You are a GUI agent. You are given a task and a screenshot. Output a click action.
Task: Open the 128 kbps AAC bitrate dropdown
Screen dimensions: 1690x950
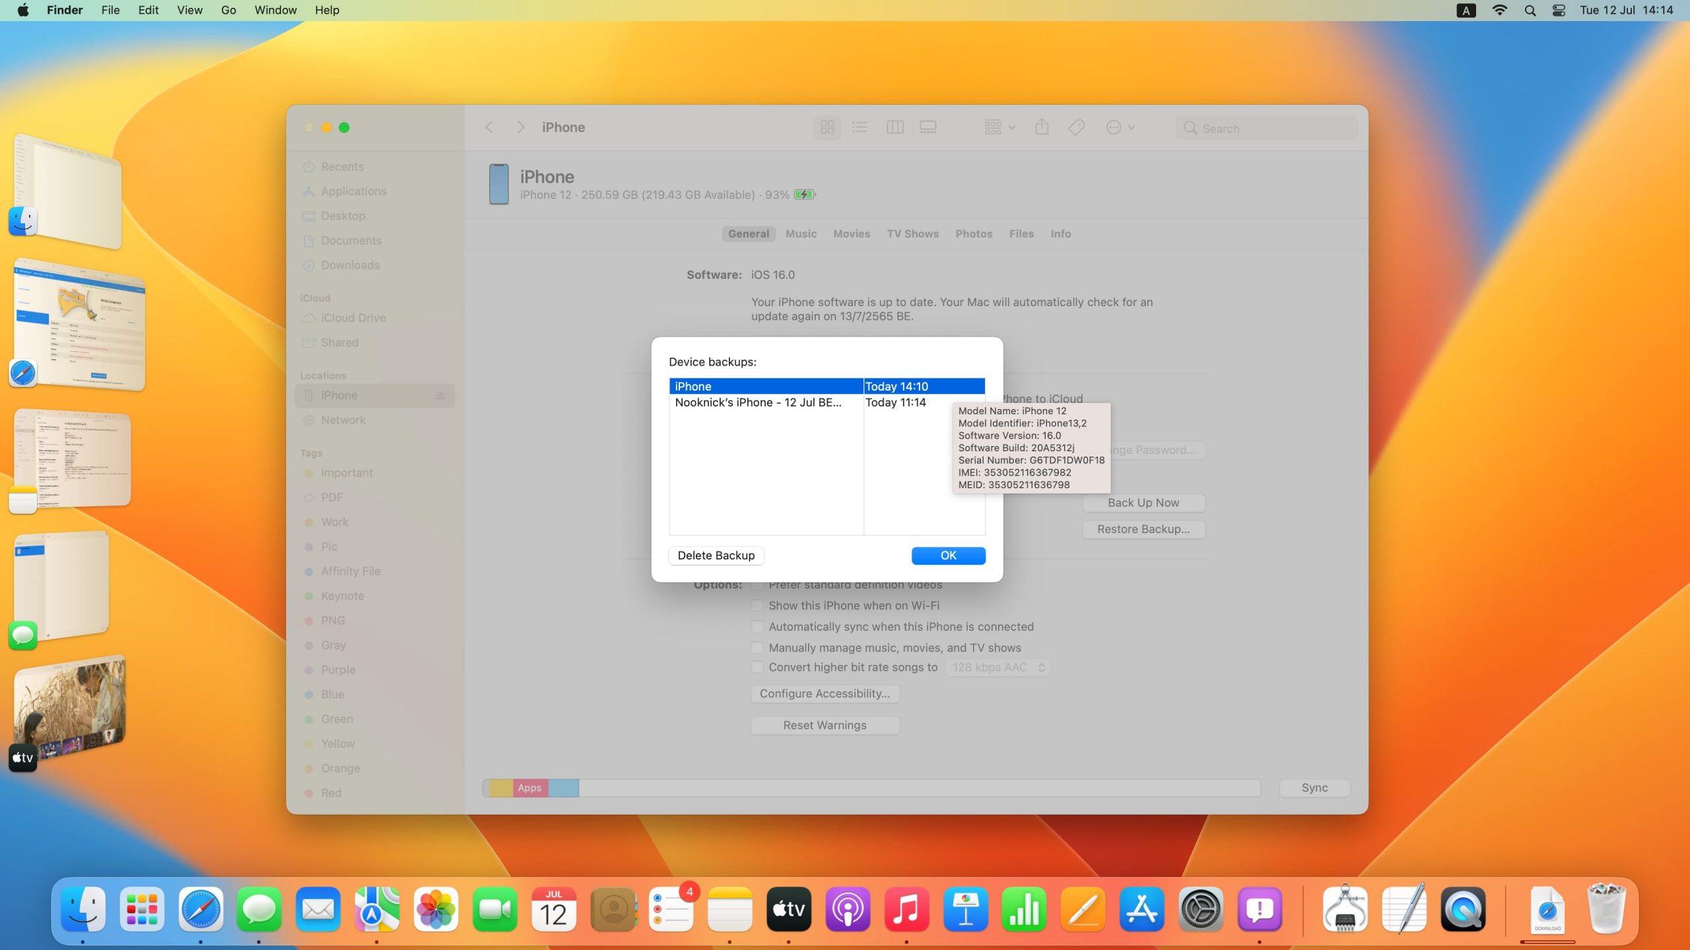click(997, 668)
